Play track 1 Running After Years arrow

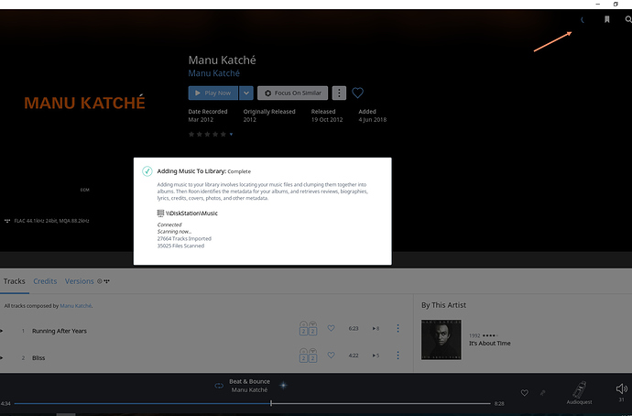coord(2,331)
